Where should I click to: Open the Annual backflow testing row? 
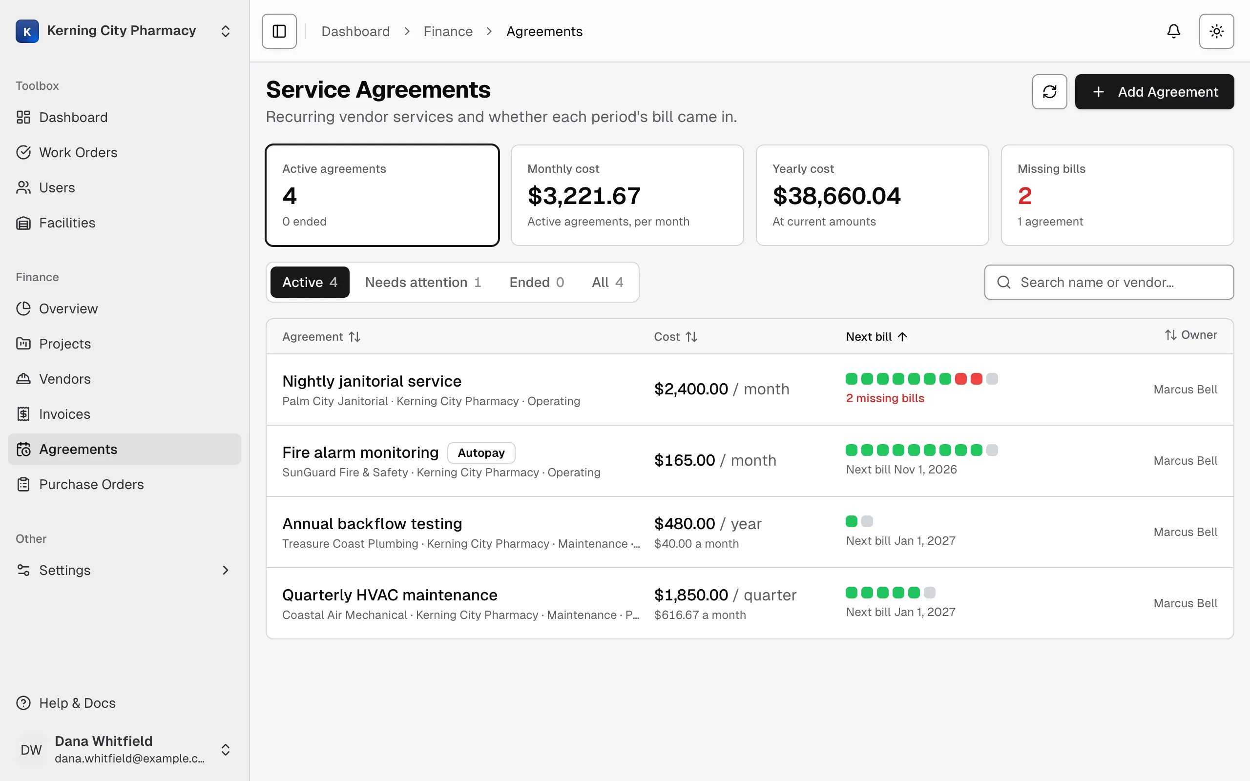click(750, 532)
